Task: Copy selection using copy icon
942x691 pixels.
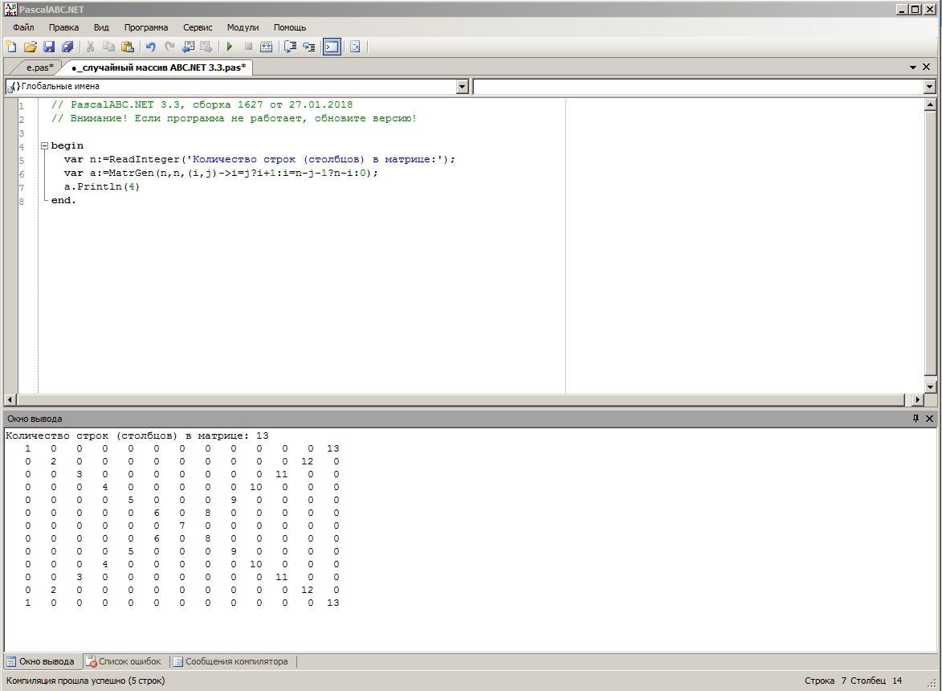Action: click(x=108, y=47)
